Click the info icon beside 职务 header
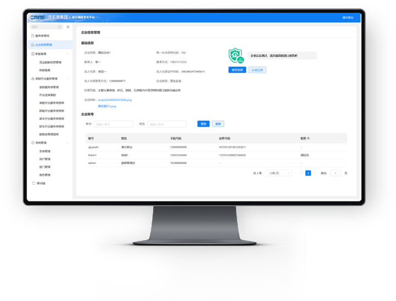 [x=309, y=138]
